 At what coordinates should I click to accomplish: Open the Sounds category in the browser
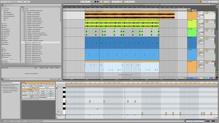click(x=5, y=26)
